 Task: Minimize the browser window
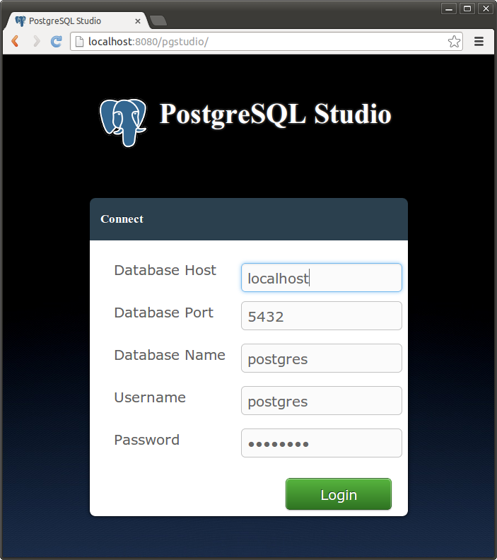click(x=449, y=8)
